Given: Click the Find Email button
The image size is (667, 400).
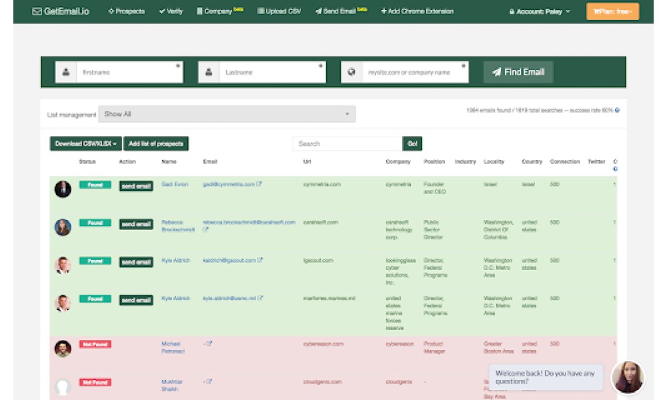Looking at the screenshot, I should click(518, 72).
